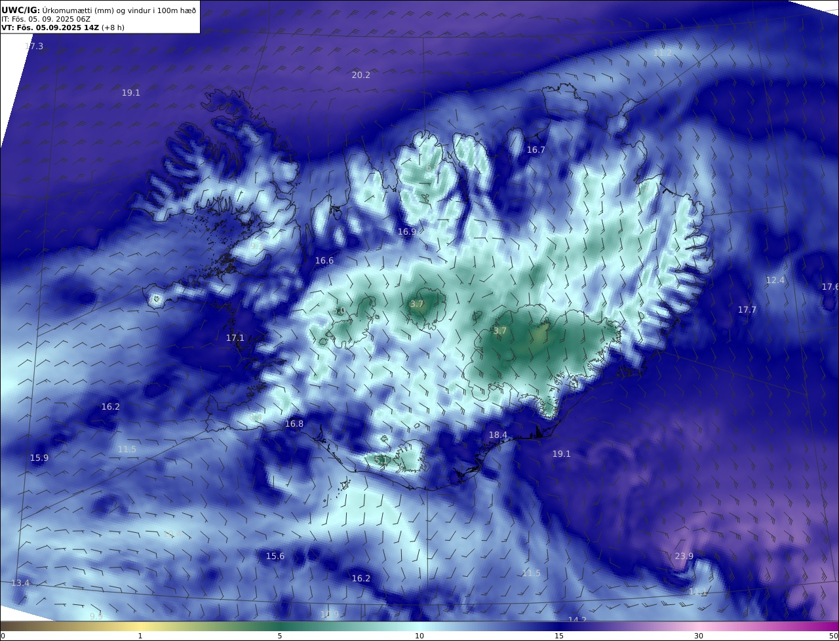This screenshot has height=641, width=839.
Task: Click the colorbar tick label 1
Action: [x=140, y=636]
